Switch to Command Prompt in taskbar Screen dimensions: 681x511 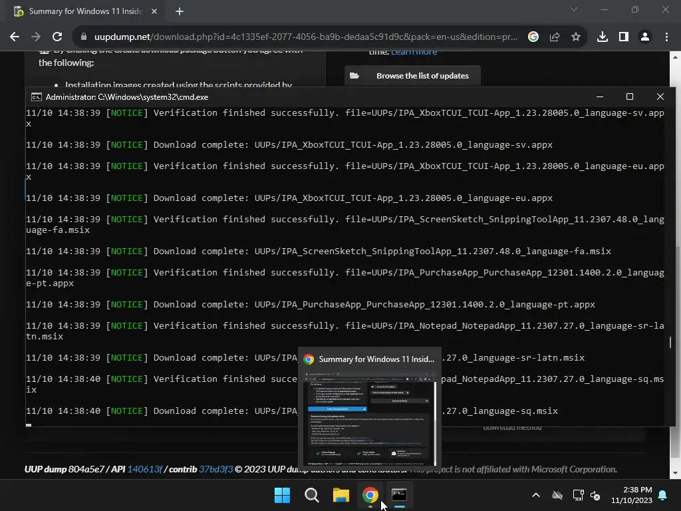399,495
